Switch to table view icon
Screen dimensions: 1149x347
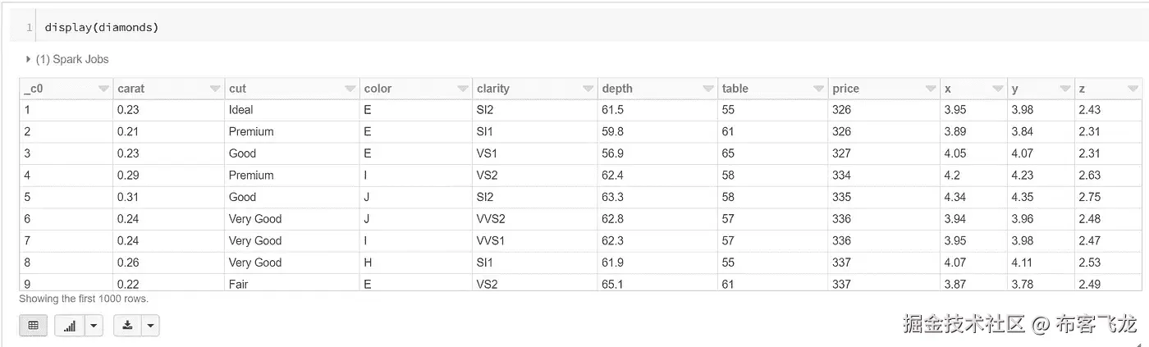pyautogui.click(x=33, y=326)
